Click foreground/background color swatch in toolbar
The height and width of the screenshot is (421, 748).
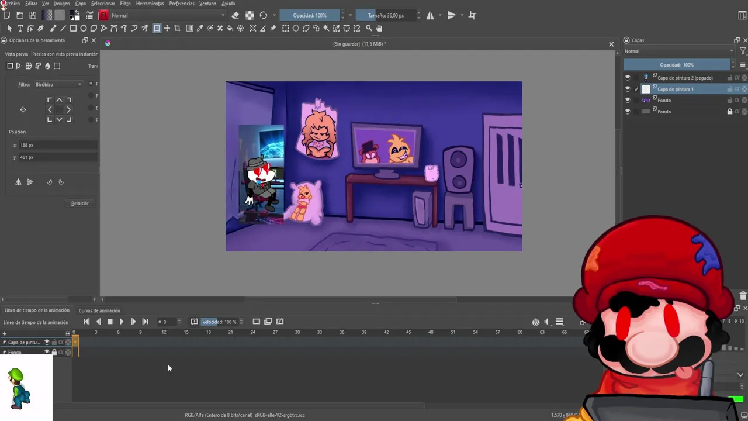pos(74,15)
